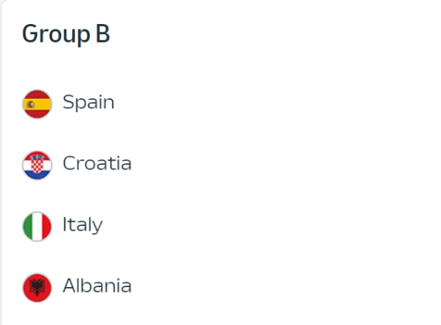This screenshot has height=325, width=441.
Task: Click the black eagle on Albania's flag
Action: coord(37,287)
